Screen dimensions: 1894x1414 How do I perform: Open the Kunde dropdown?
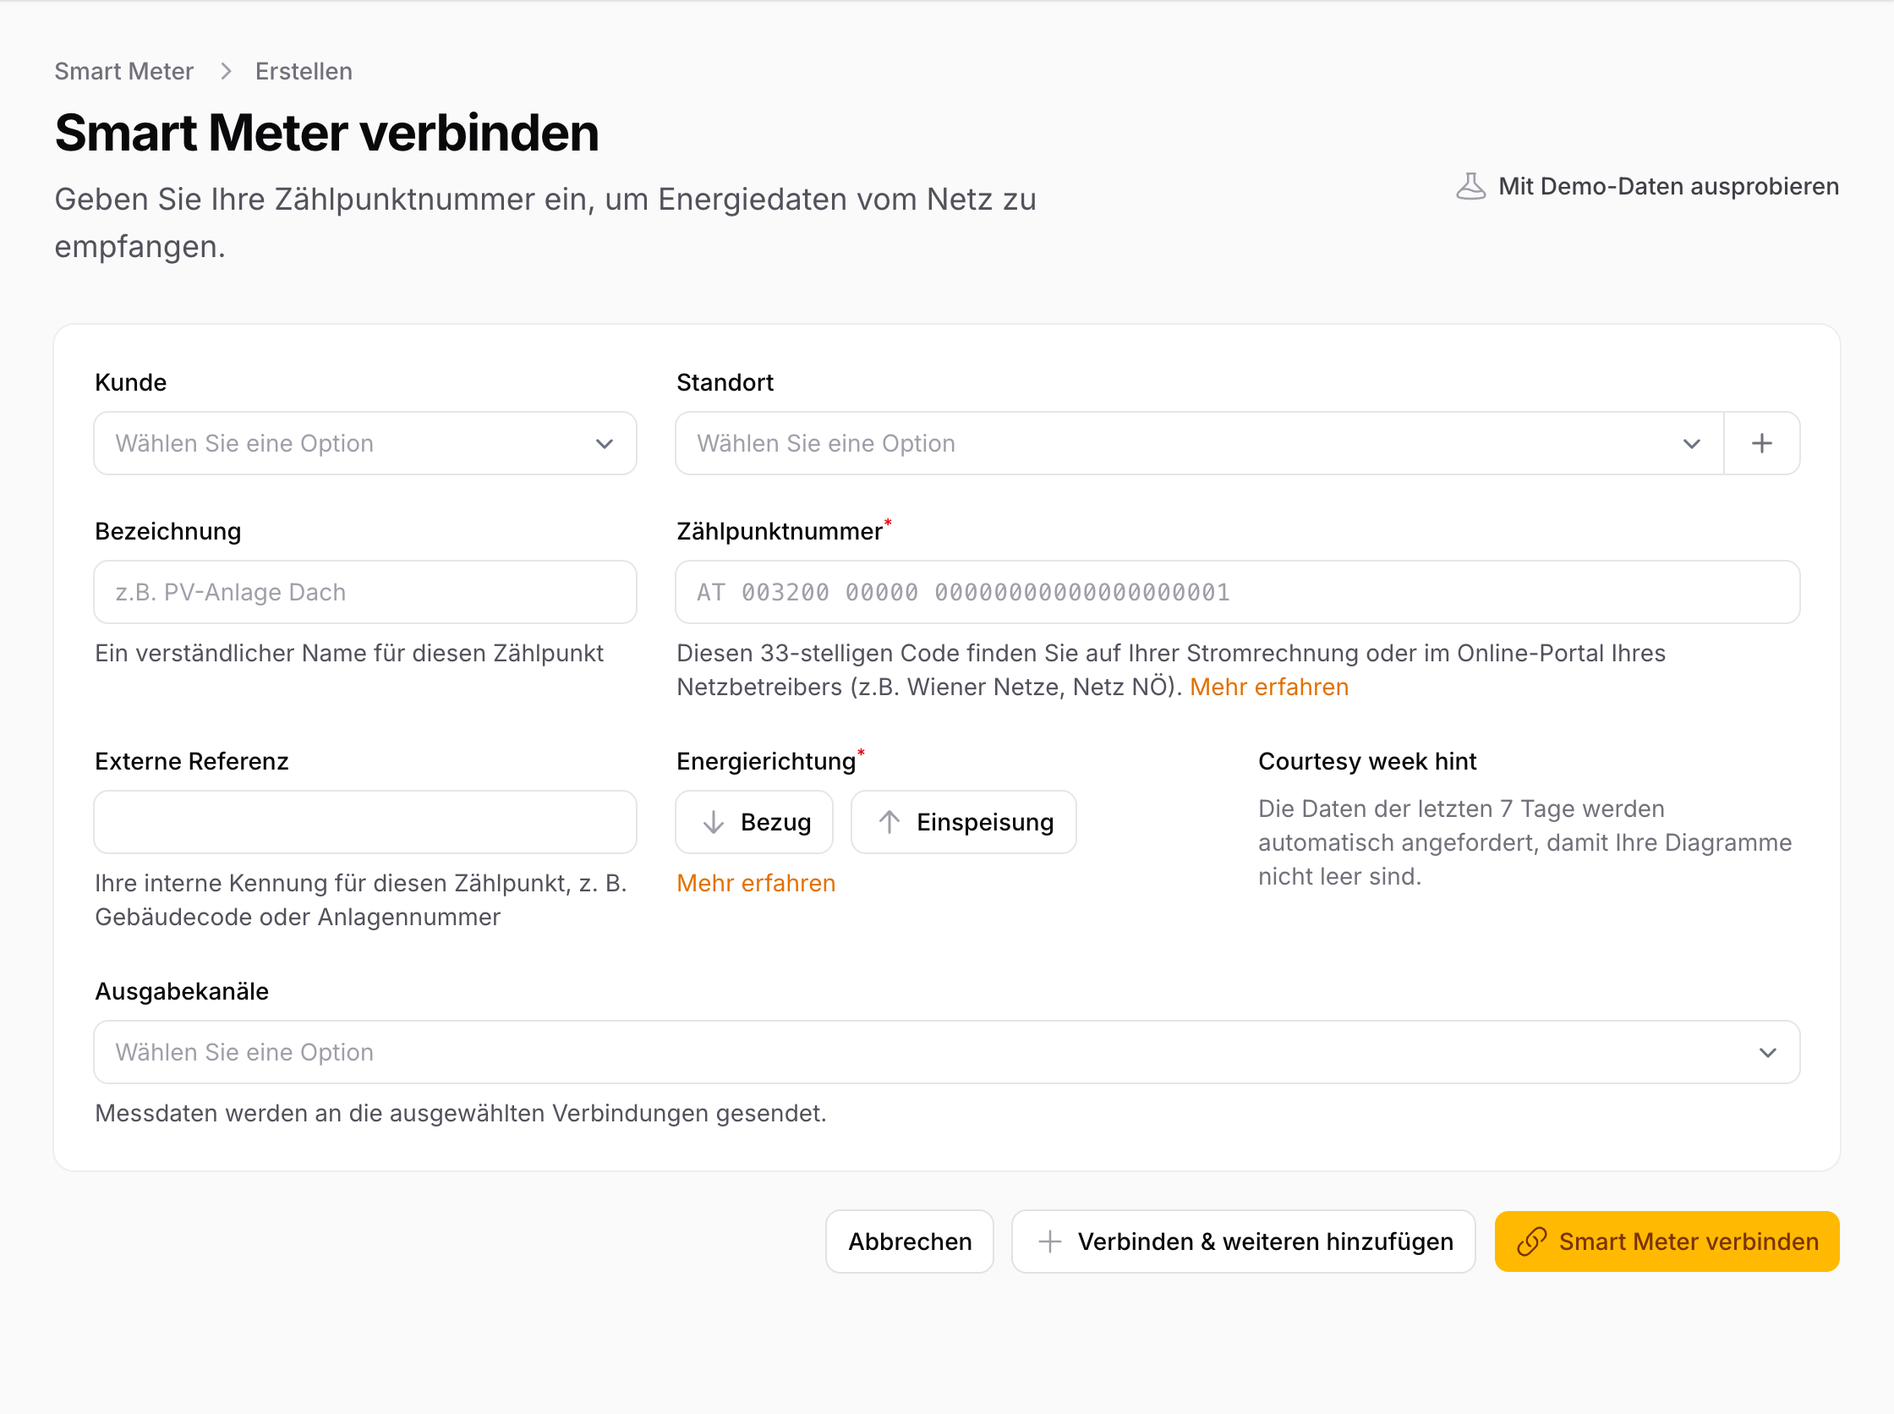[x=364, y=443]
